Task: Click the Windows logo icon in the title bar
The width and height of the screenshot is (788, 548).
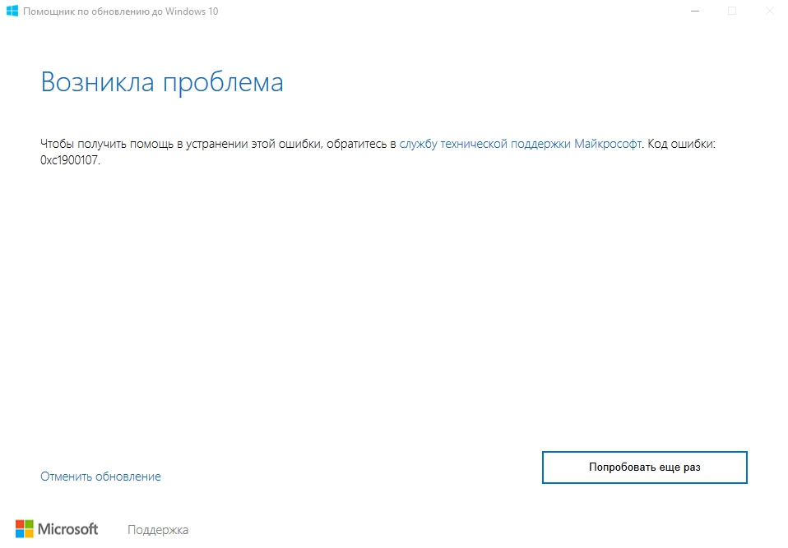Action: (12, 11)
